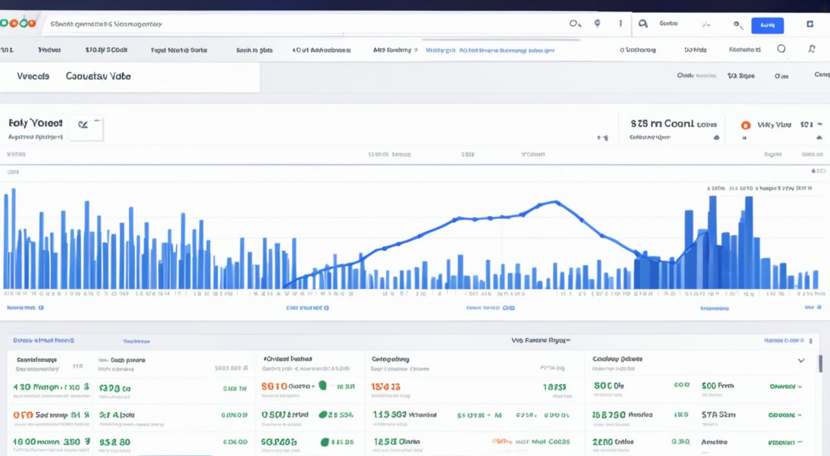Open the "Senk to gbte" menu item
Image resolution: width=830 pixels, height=456 pixels.
click(x=254, y=49)
